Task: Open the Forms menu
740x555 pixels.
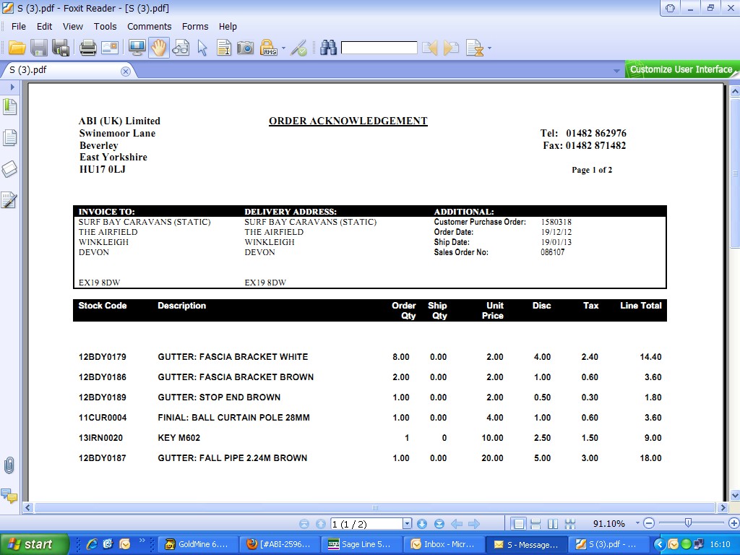Action: [195, 26]
